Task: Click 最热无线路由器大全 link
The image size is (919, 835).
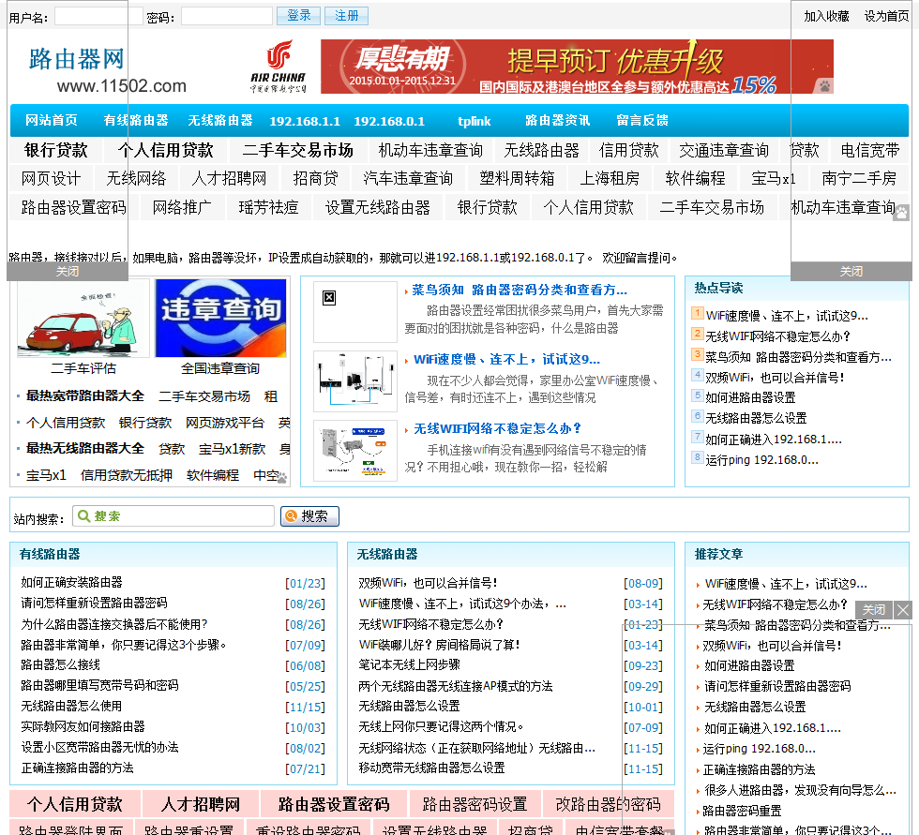Action: coord(85,449)
